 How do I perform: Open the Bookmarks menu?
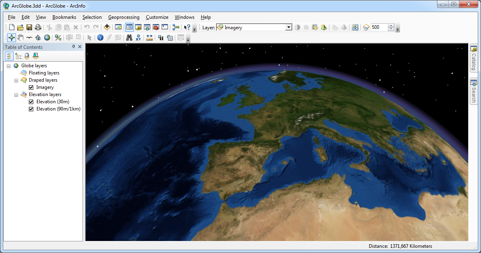[x=64, y=17]
